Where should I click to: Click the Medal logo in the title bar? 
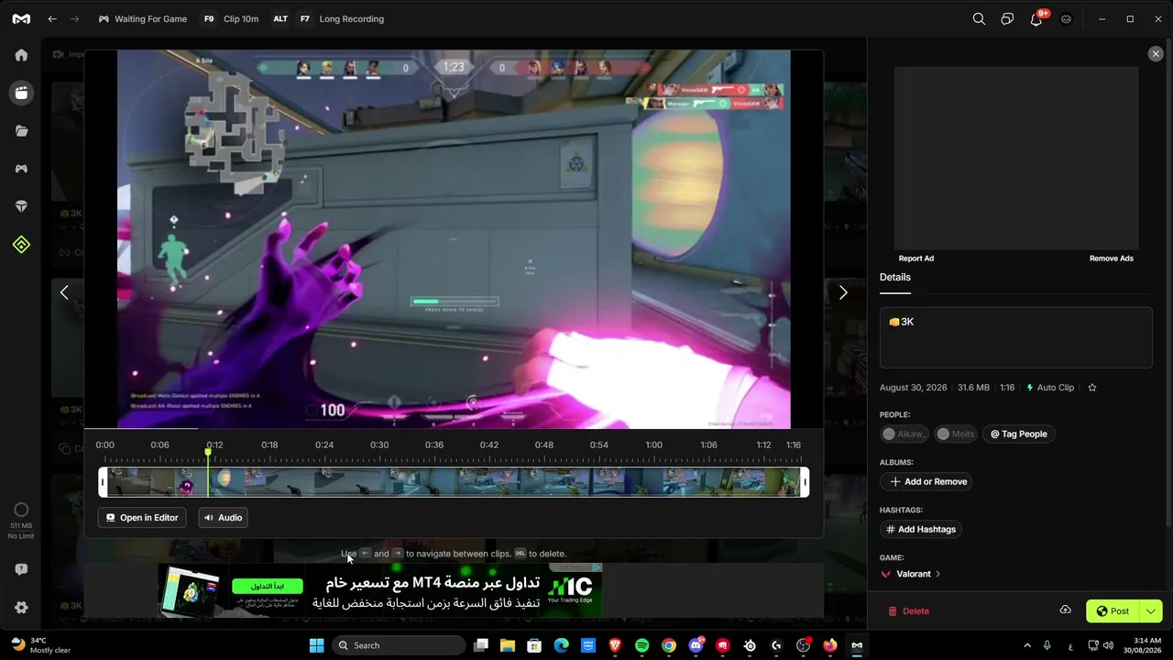[x=21, y=19]
